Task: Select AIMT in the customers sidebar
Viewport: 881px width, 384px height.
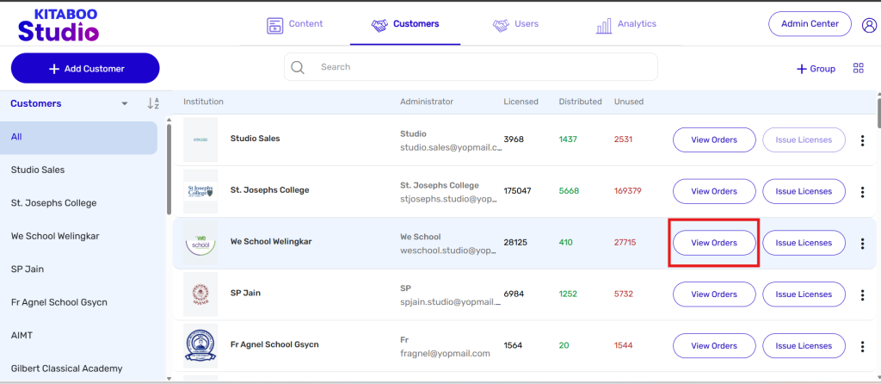Action: tap(22, 335)
